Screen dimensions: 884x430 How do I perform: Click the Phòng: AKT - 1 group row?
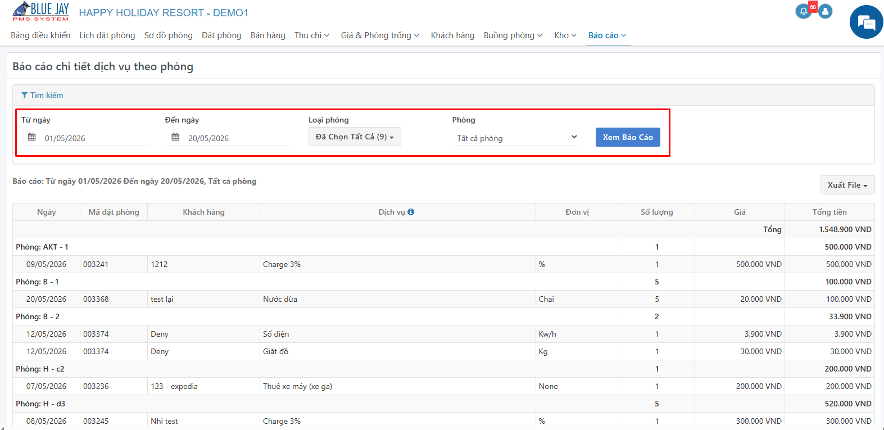pyautogui.click(x=443, y=247)
